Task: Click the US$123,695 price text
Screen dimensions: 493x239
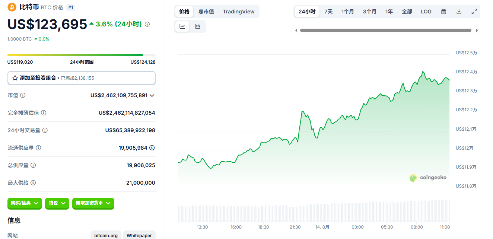Action: coord(47,24)
